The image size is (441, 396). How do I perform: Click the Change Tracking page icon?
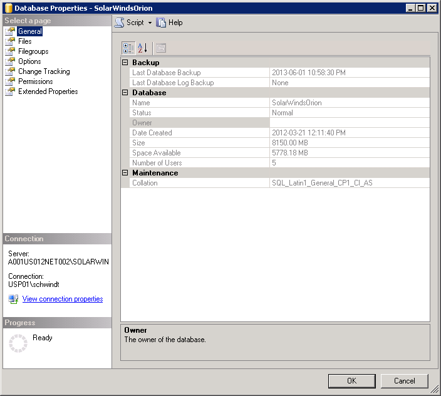tap(10, 71)
